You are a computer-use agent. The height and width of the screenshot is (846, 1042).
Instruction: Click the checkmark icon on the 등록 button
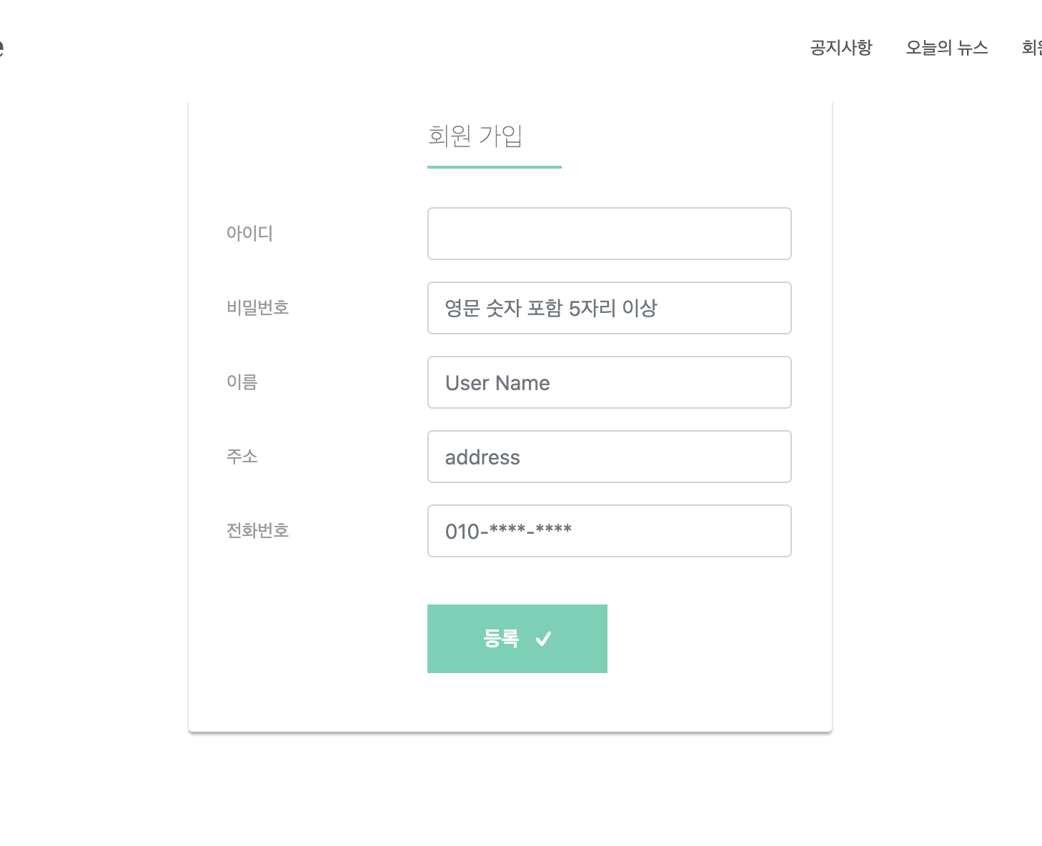(x=545, y=639)
